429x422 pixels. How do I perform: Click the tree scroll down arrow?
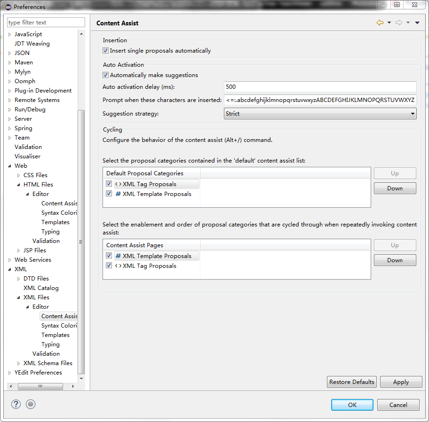(x=81, y=379)
